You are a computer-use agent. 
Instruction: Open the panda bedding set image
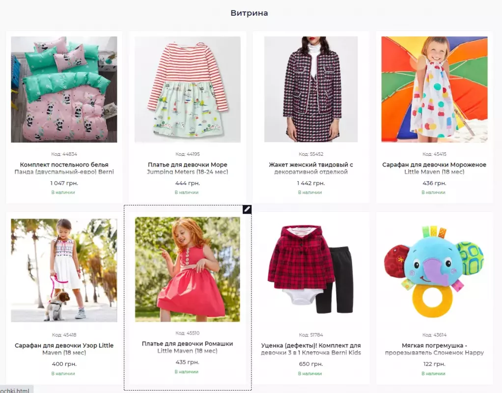[64, 89]
